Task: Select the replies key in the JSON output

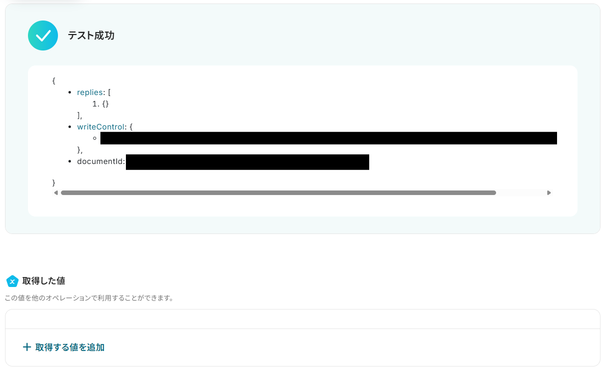Action: pos(89,92)
